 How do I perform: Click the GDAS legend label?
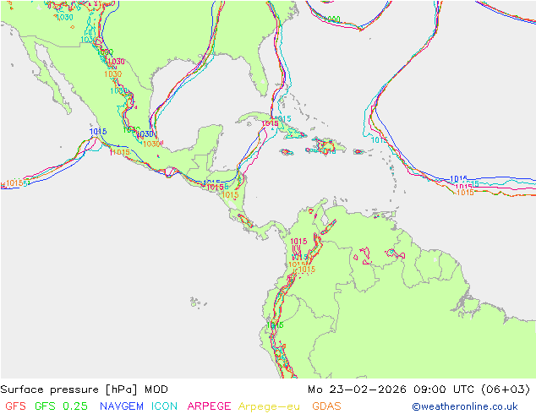327,406
